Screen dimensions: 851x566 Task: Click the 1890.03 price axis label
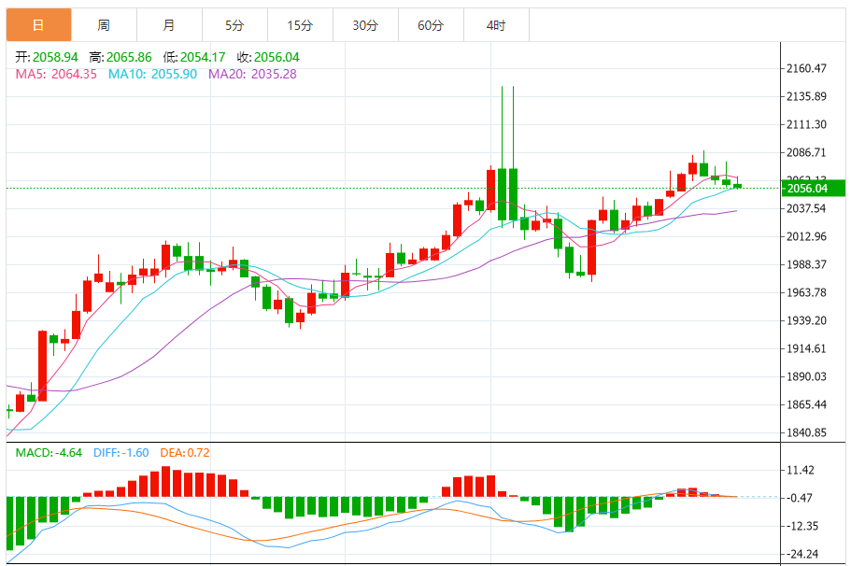[x=806, y=376]
